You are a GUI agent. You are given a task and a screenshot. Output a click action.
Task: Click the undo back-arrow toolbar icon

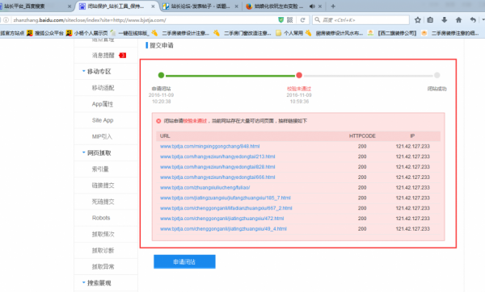point(473,20)
